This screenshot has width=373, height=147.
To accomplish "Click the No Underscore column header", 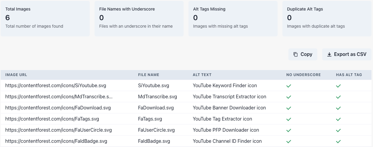I will click(303, 75).
